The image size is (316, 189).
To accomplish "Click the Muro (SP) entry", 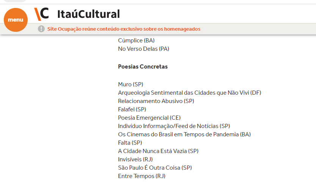I will coord(130,84).
